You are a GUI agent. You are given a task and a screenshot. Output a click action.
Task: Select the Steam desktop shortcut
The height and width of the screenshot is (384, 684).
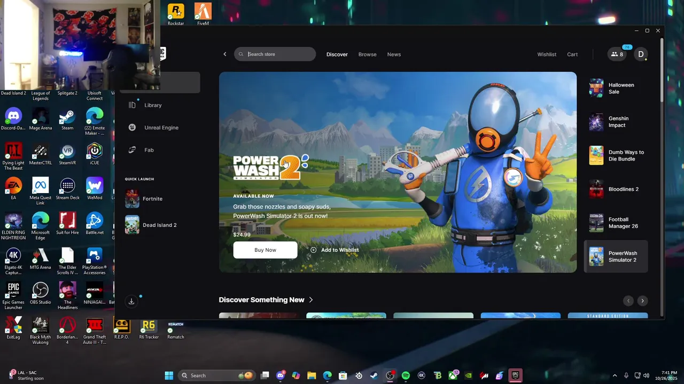point(67,119)
